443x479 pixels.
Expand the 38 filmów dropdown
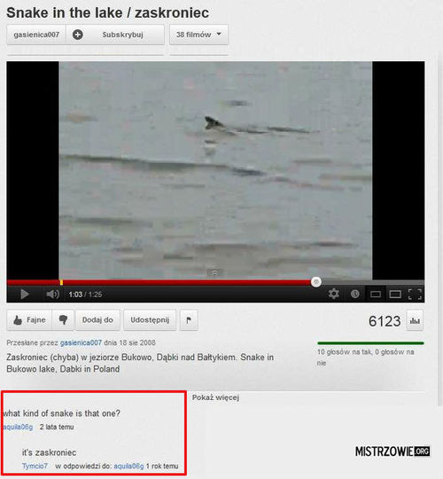tap(198, 35)
